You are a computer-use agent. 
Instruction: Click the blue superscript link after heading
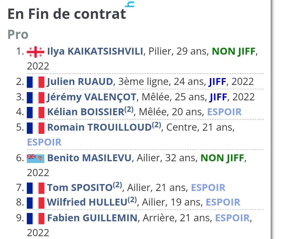(130, 3)
